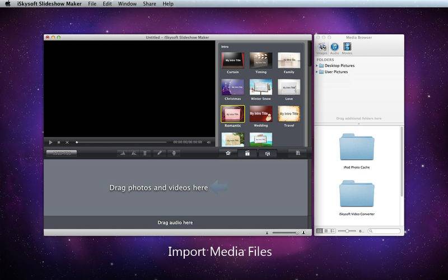
Task: Switch to Movies in Media Browser
Action: tap(347, 48)
